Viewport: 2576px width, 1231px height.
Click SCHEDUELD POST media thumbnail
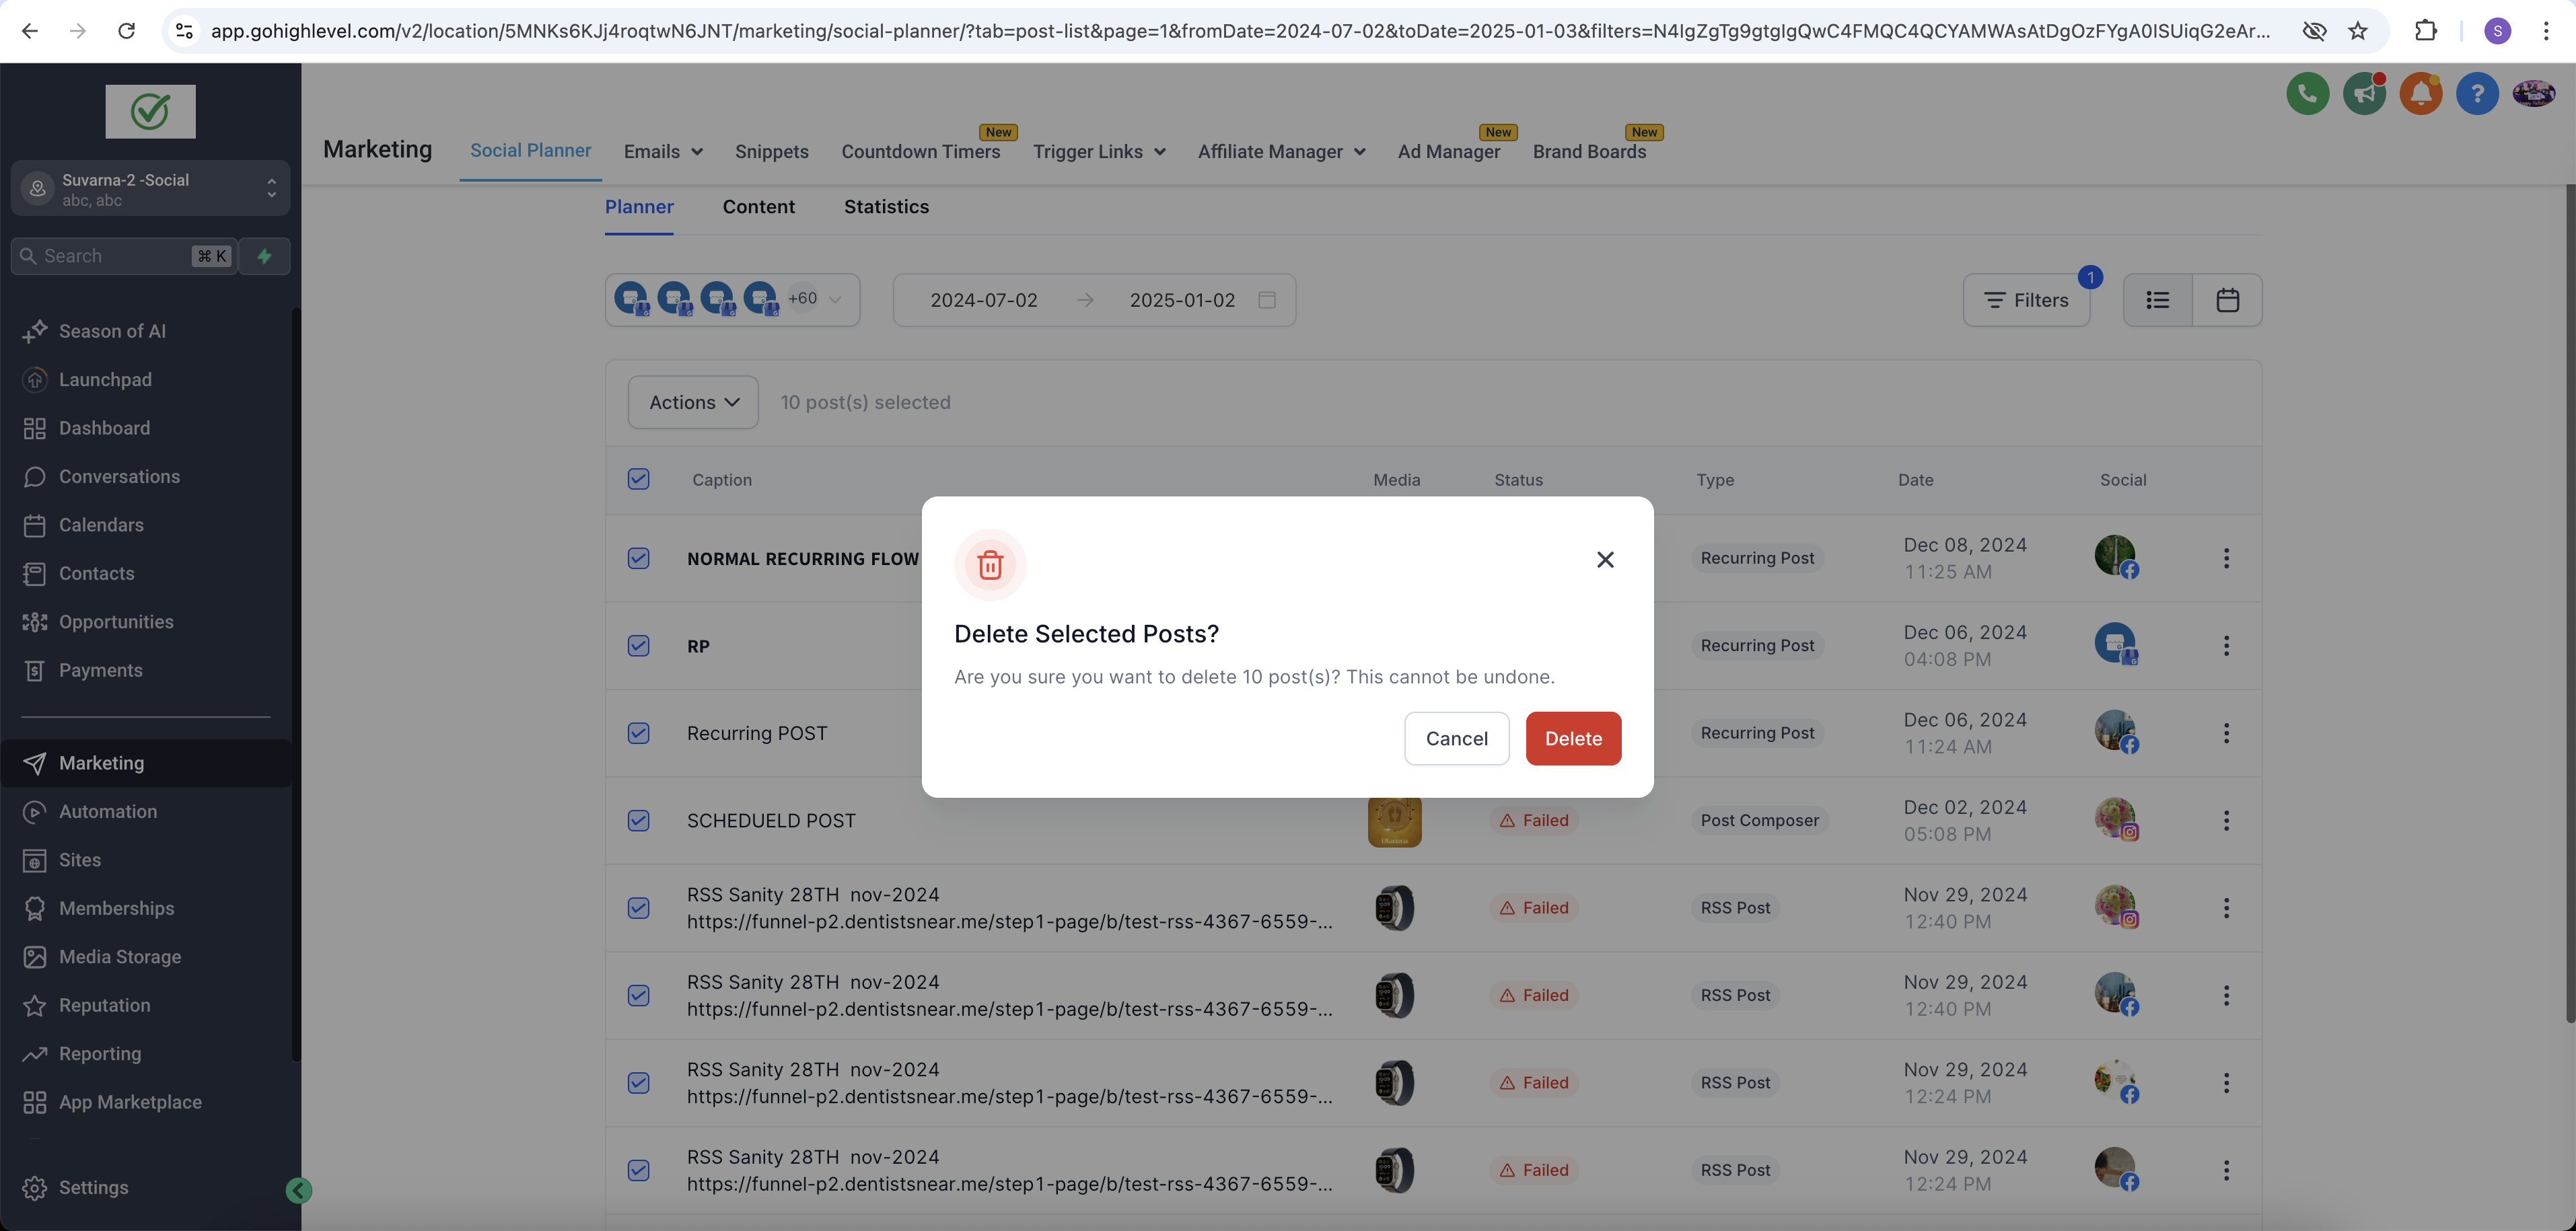coord(1394,821)
